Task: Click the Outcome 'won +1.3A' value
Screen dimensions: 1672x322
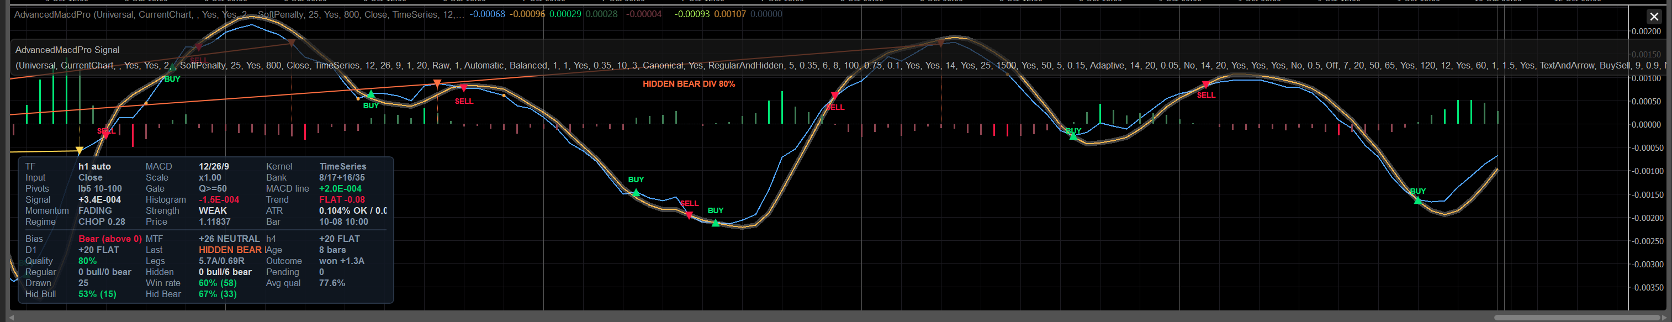Action: click(342, 261)
